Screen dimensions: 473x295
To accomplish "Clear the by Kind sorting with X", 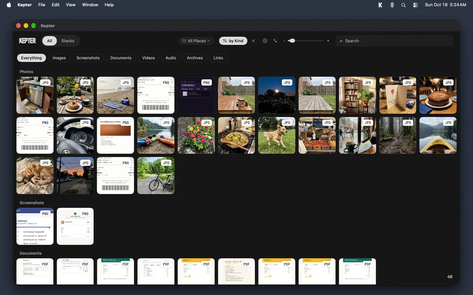I will (254, 41).
